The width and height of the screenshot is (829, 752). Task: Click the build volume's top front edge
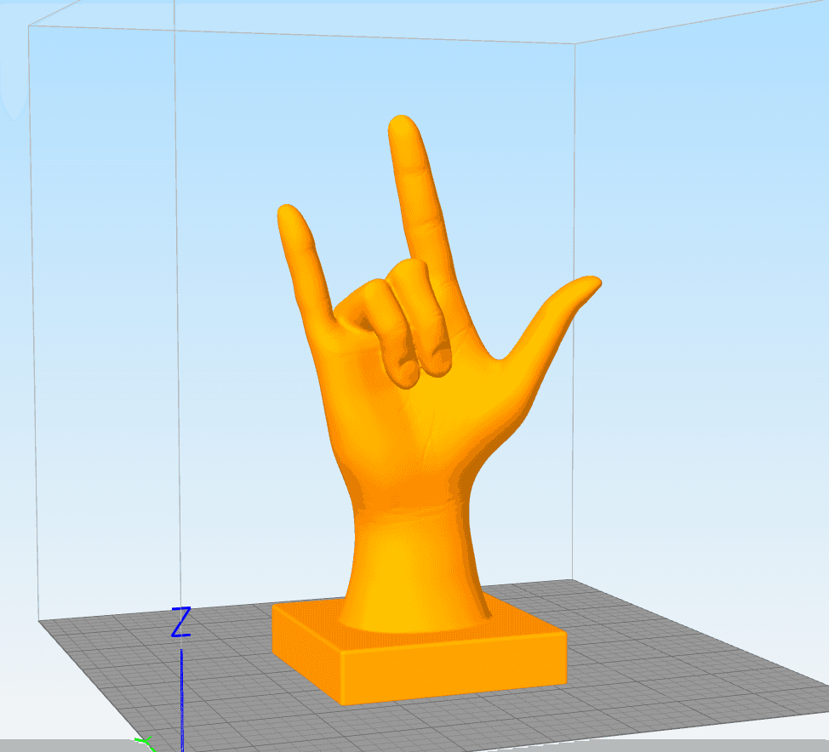(301, 33)
